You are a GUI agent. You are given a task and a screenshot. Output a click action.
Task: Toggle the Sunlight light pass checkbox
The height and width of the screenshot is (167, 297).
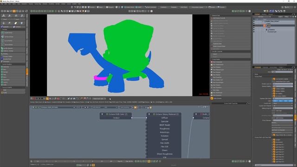click(x=274, y=140)
